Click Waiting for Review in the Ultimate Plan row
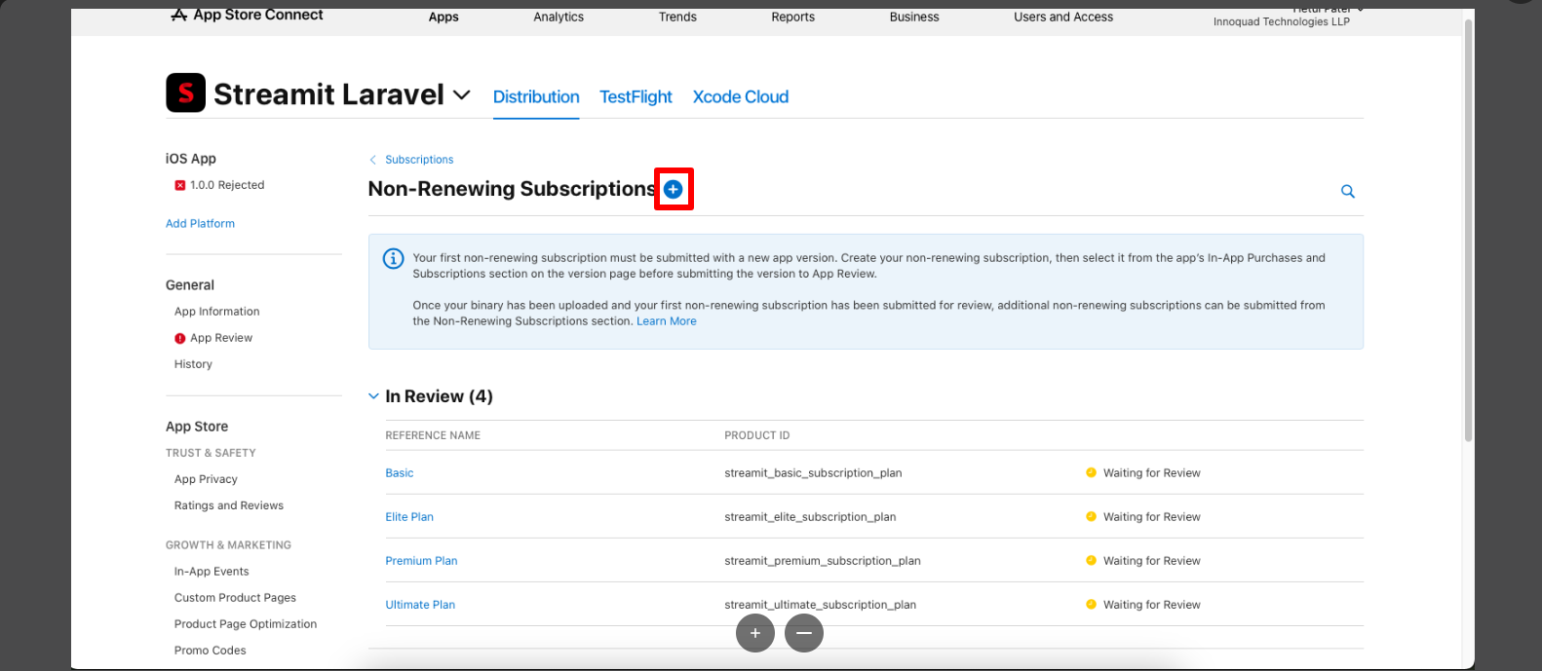The image size is (1542, 671). [1152, 605]
